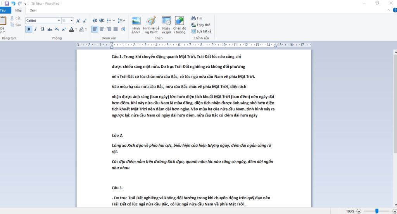Open the font size dropdown arrow
397x214 pixels.
[72, 21]
